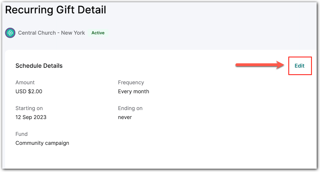Screen dimensions: 320x172
Task: Click the Central Church organization logo icon
Action: pos(10,33)
